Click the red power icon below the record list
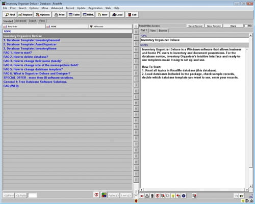 point(96,195)
